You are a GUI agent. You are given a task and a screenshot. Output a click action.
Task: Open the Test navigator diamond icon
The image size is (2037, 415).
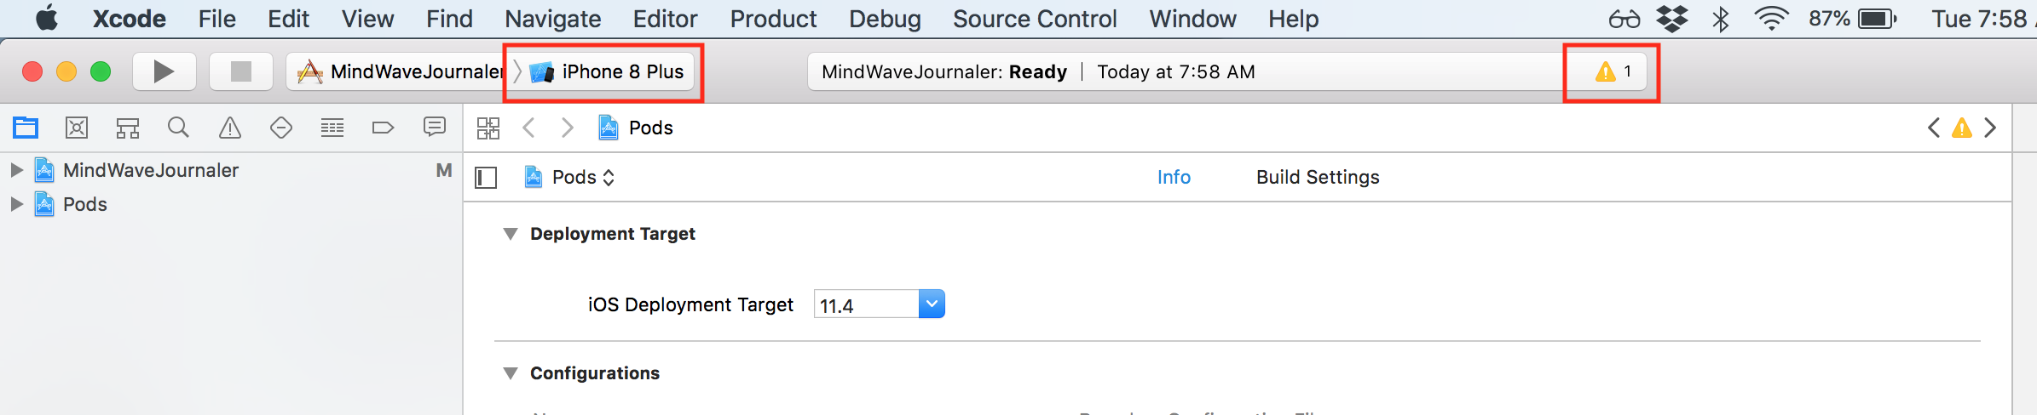click(x=281, y=128)
